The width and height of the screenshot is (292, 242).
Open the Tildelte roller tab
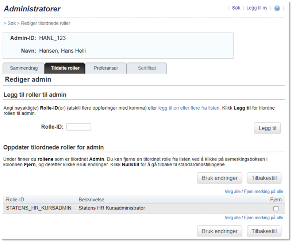pyautogui.click(x=65, y=68)
